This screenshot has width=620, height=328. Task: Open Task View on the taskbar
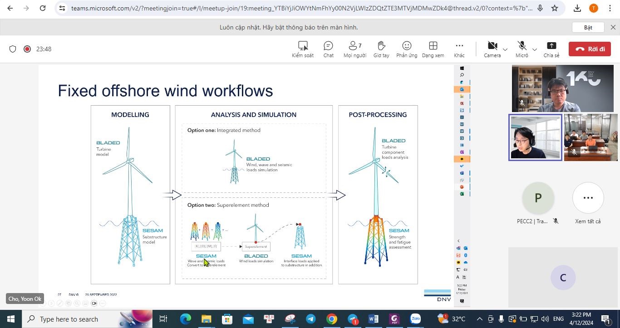pyautogui.click(x=163, y=319)
